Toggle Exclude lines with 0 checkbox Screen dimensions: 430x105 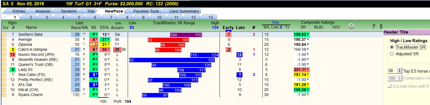[390, 86]
